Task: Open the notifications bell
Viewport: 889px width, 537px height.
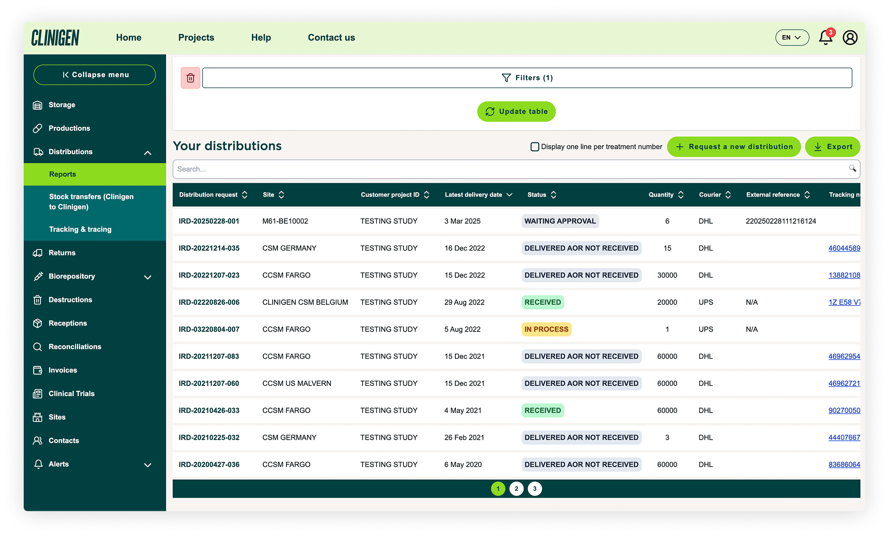Action: pyautogui.click(x=824, y=37)
